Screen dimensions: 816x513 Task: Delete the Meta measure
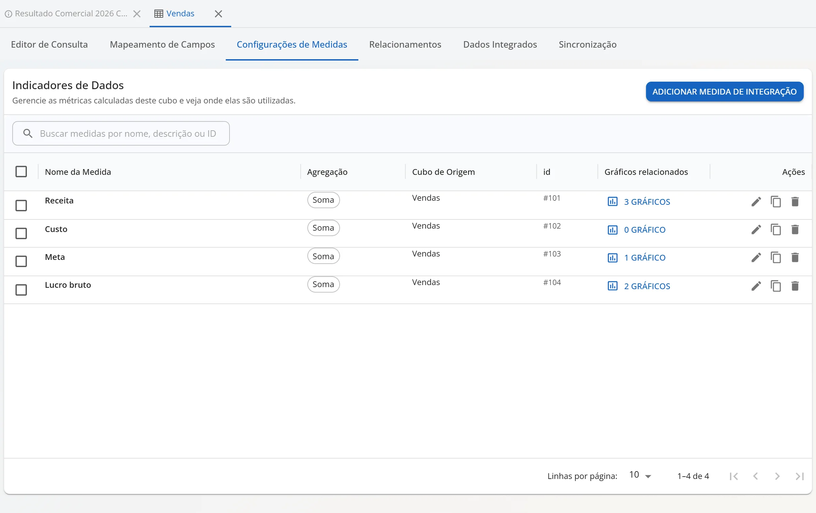(795, 258)
